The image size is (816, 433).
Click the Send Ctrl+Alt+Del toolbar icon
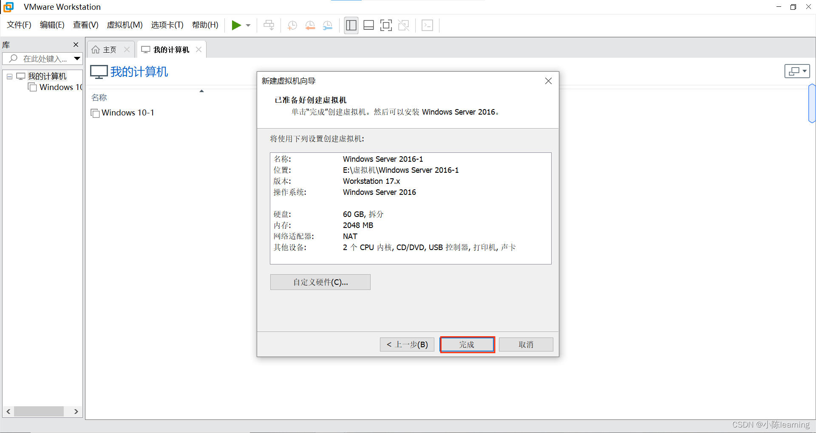pyautogui.click(x=269, y=25)
